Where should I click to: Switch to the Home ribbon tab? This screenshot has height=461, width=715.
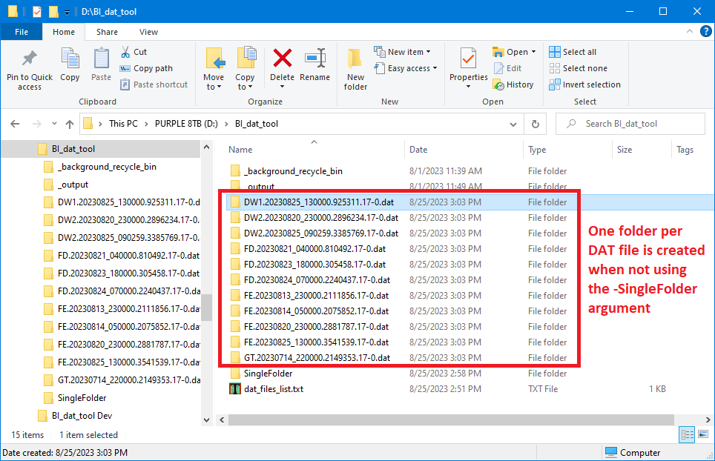click(x=64, y=32)
